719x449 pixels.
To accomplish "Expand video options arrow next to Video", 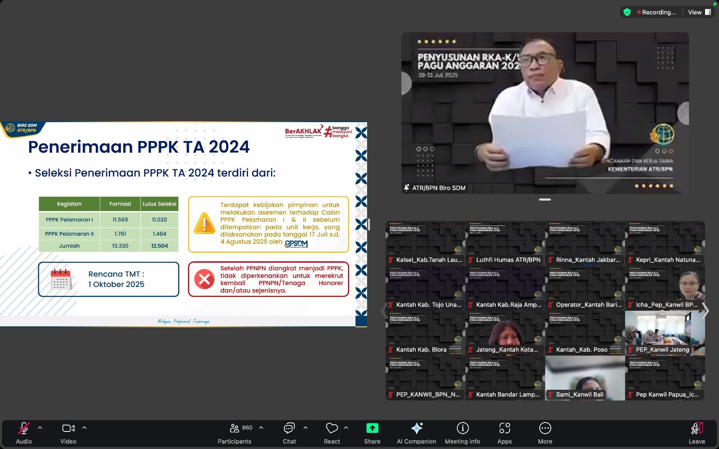I will (84, 428).
